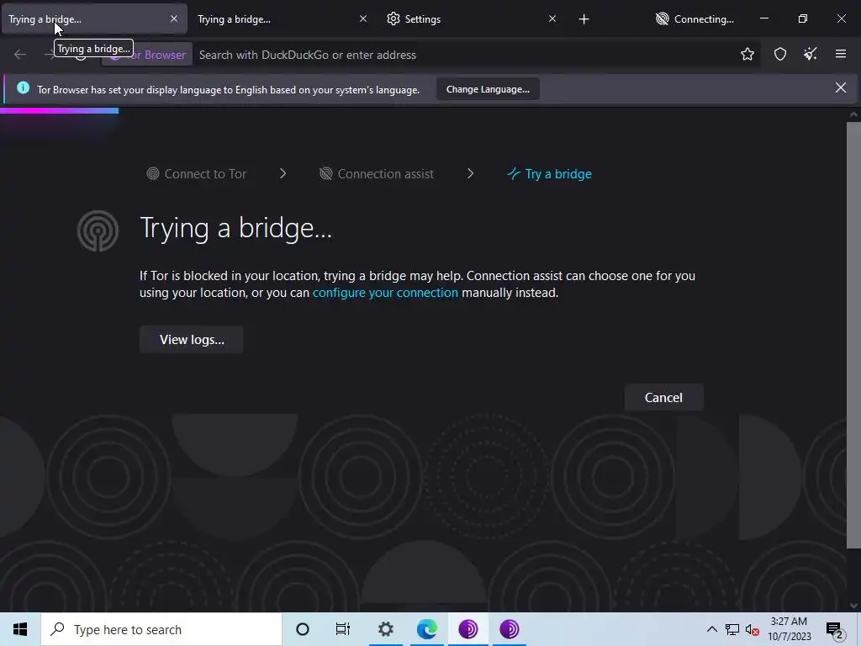
Task: Click the connection progress bar
Action: coord(60,110)
